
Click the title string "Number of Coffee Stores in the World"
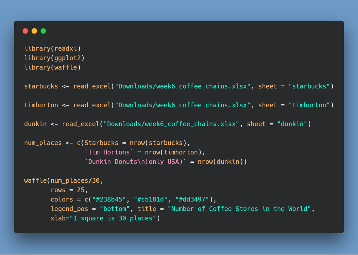point(241,209)
